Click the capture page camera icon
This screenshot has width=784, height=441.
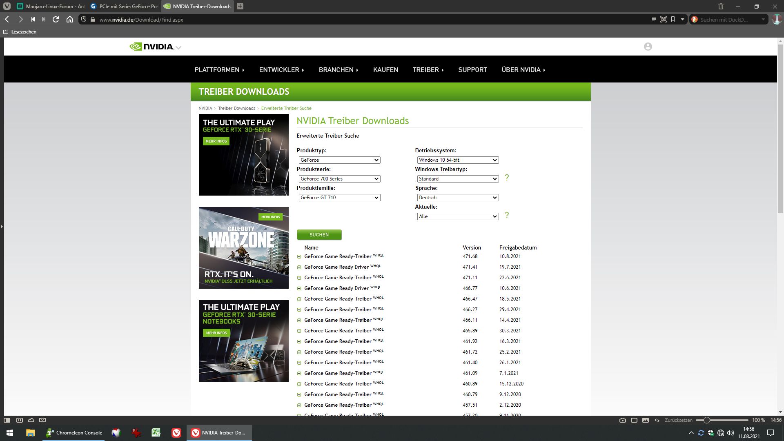click(x=622, y=420)
